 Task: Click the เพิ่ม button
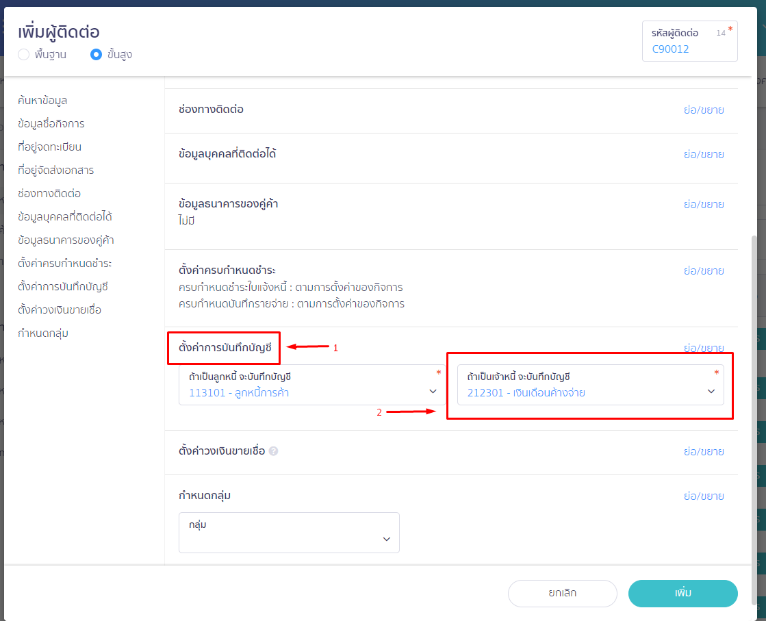[x=682, y=594]
